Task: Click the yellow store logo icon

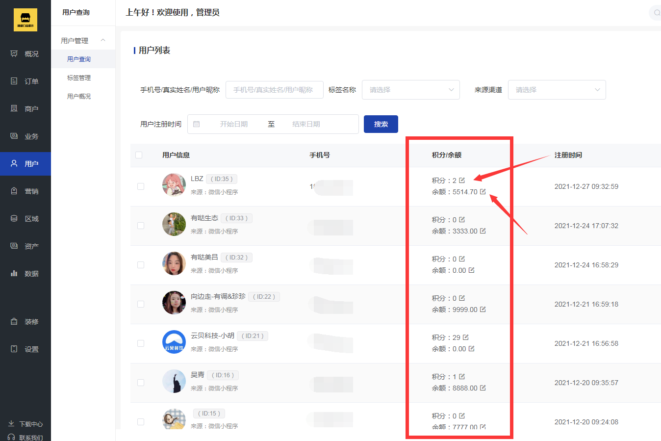Action: [x=25, y=20]
